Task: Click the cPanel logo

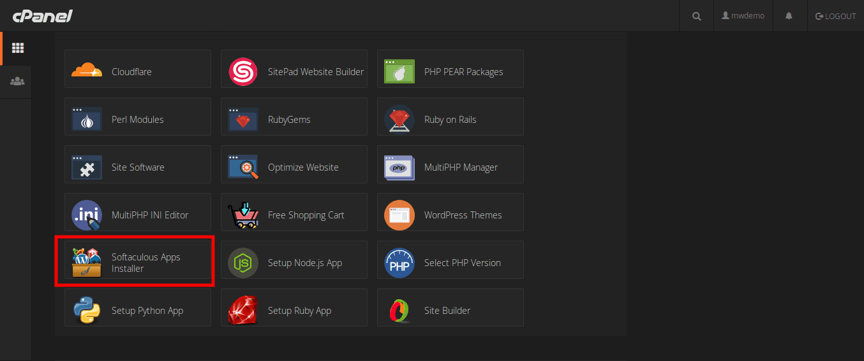Action: 42,15
